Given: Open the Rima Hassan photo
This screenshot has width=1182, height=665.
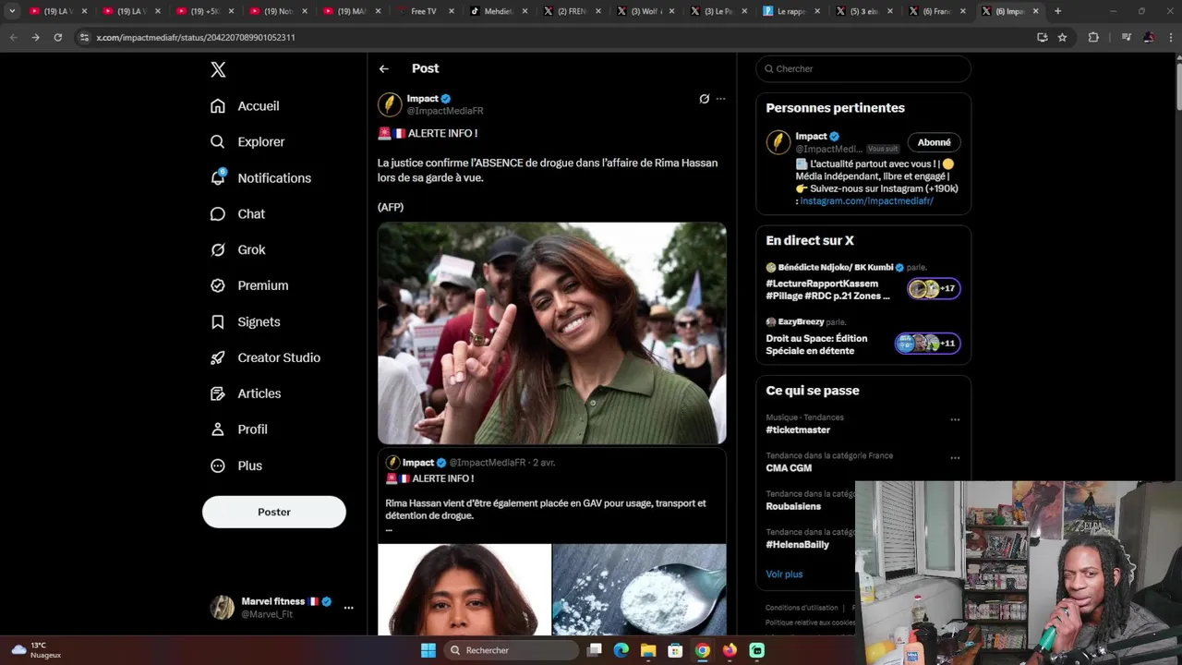Looking at the screenshot, I should pos(552,333).
